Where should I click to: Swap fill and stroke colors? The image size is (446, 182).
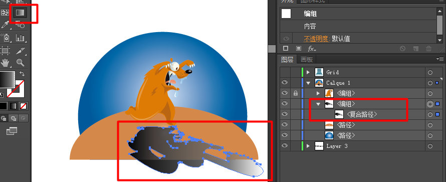tap(22, 74)
